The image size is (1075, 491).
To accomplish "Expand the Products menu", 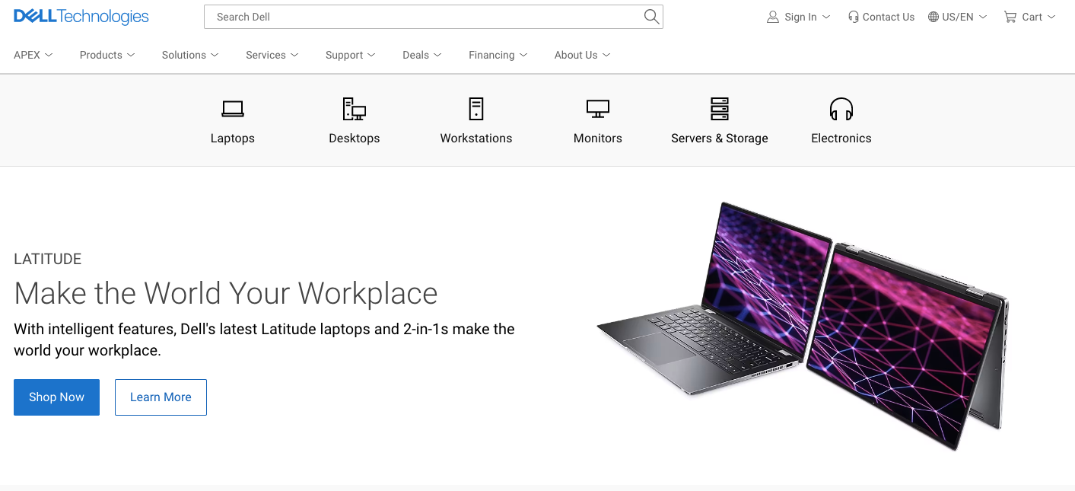I will point(107,55).
